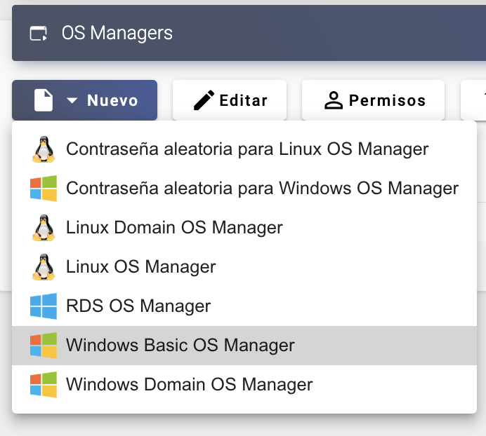Click the blue Windows icon for RDS
Viewport: 486px width, 436px height.
point(44,306)
